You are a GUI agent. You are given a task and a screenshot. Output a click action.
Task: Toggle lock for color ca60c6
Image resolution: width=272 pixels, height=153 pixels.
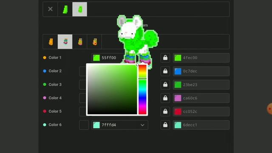[x=165, y=98]
